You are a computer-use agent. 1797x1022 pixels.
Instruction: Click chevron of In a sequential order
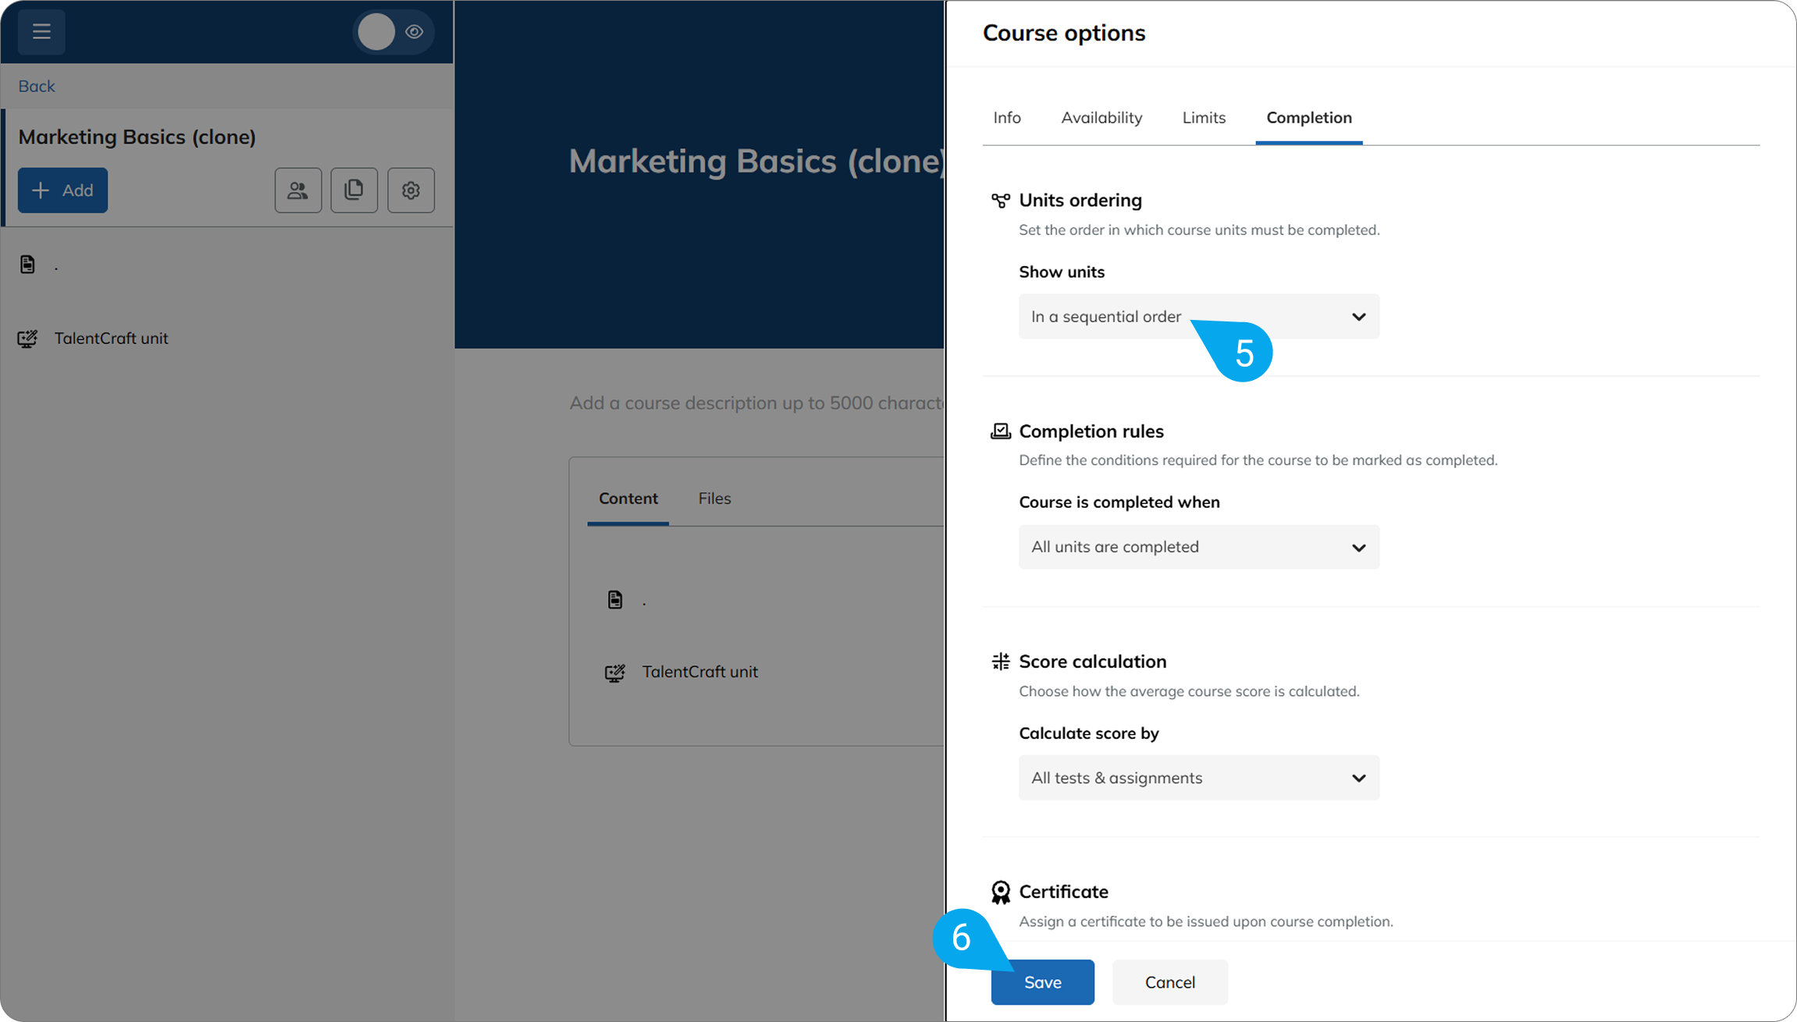(x=1358, y=317)
